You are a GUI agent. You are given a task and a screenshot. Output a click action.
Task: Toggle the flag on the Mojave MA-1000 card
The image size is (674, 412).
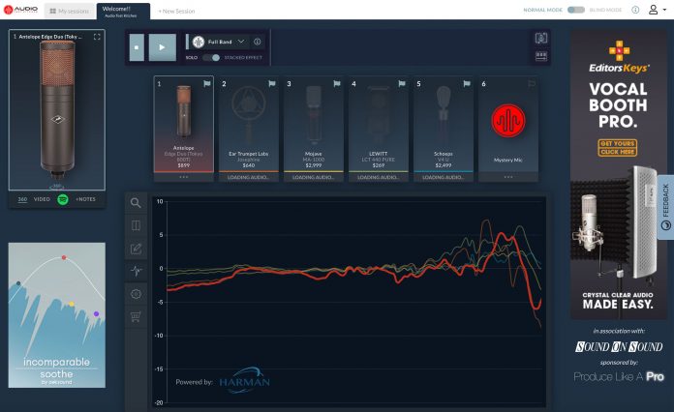pyautogui.click(x=336, y=84)
